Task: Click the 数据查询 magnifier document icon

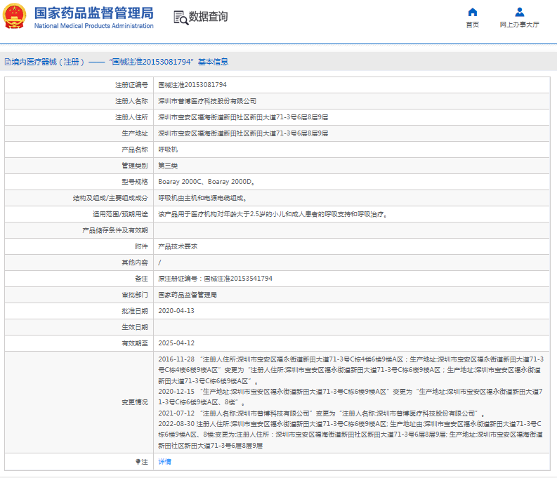Action: point(181,18)
